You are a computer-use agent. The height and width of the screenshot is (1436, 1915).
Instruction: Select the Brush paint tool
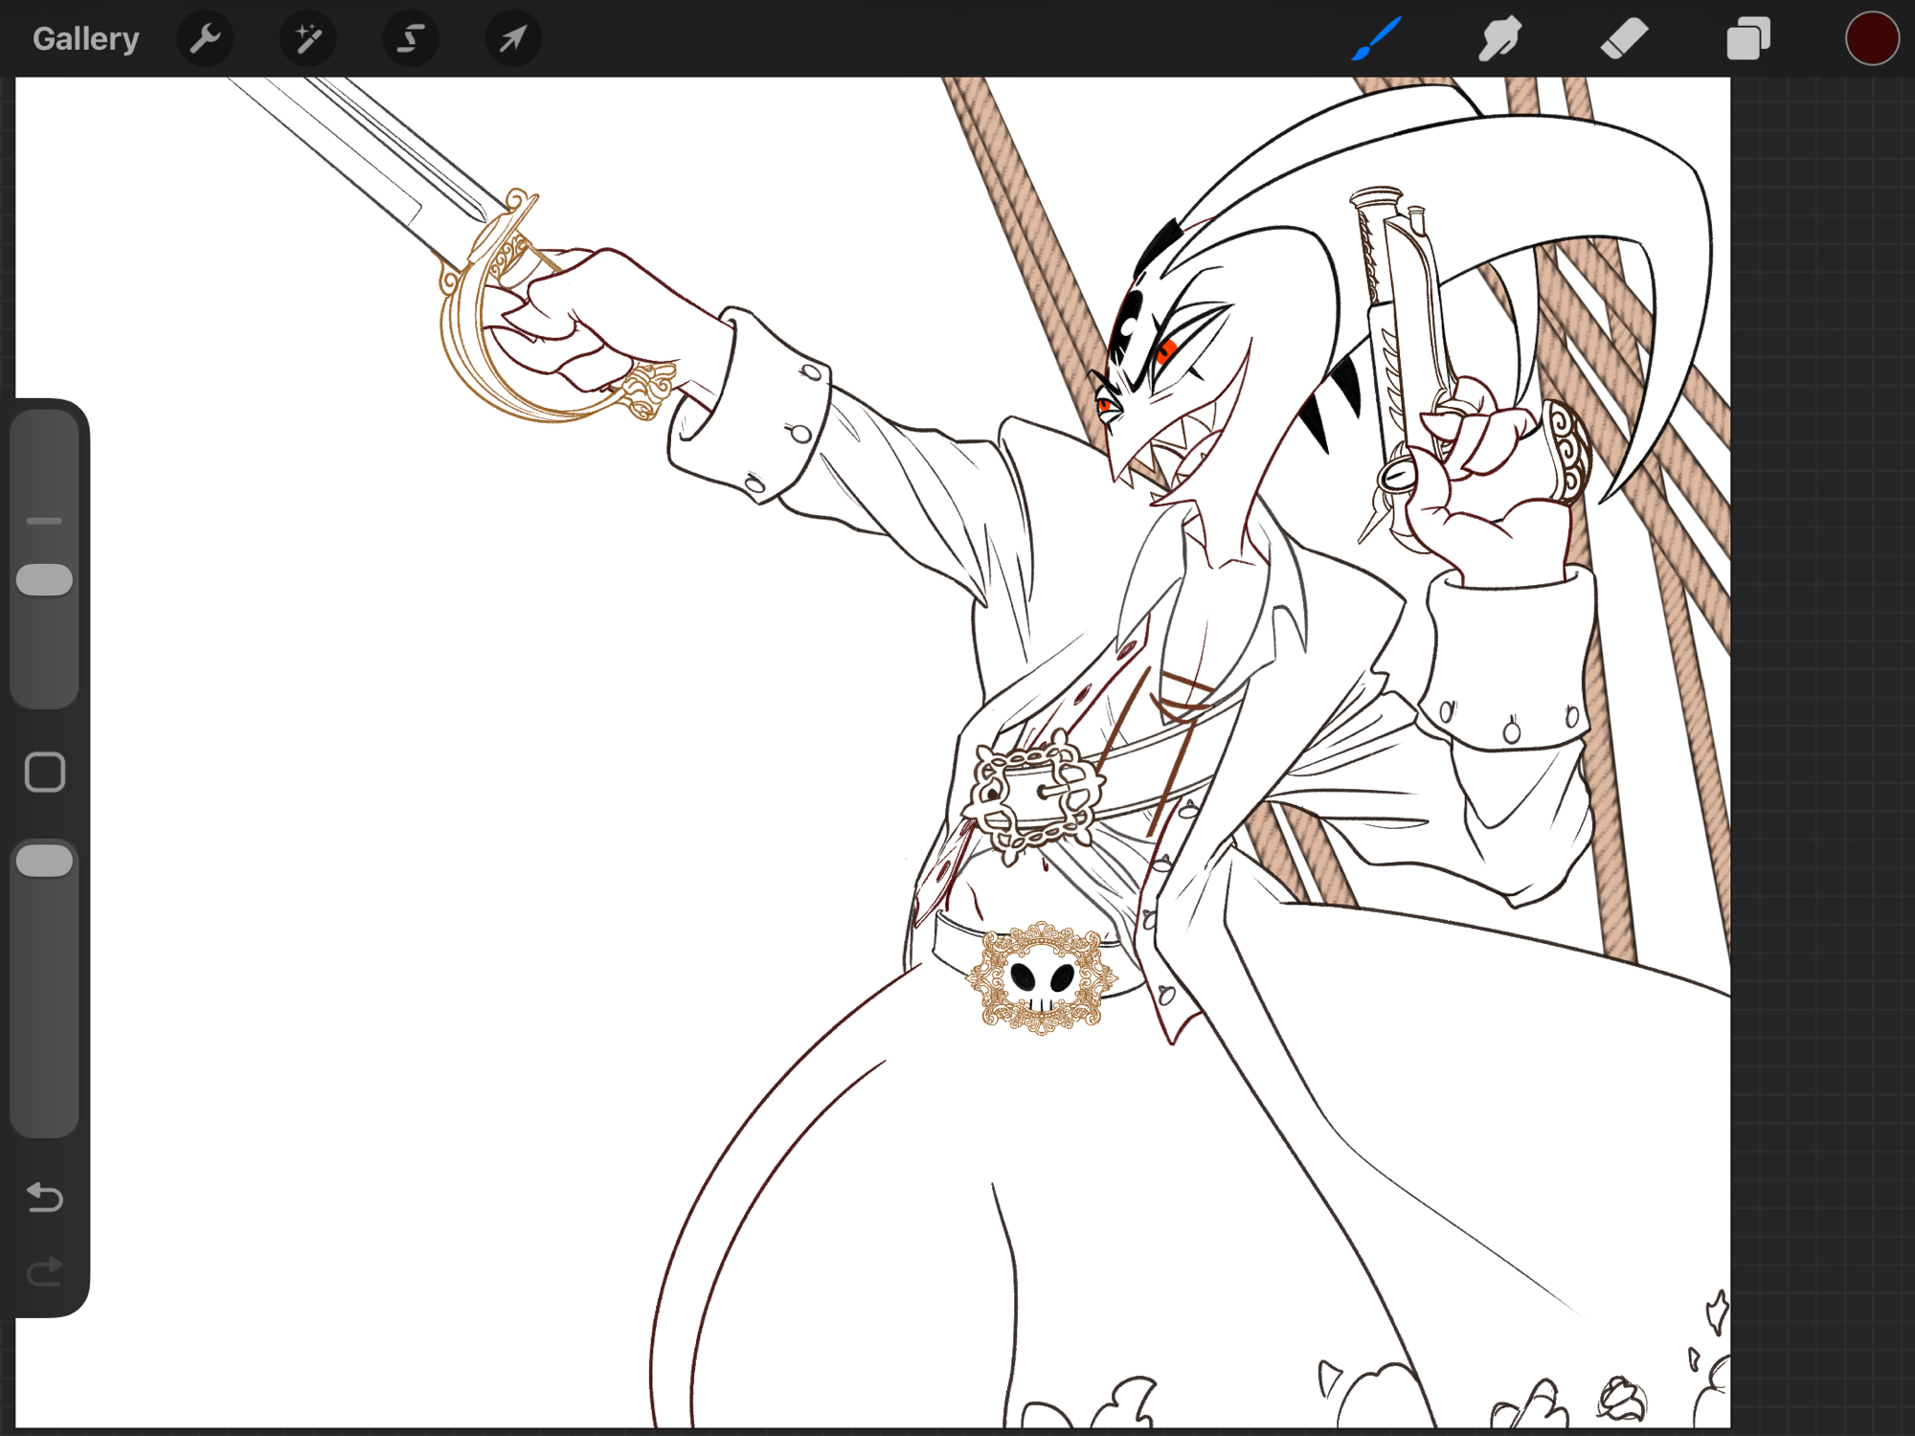1377,39
